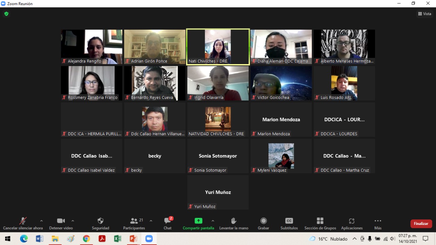
Task: Open Adobe Acrobat from the taskbar
Action: (x=102, y=239)
